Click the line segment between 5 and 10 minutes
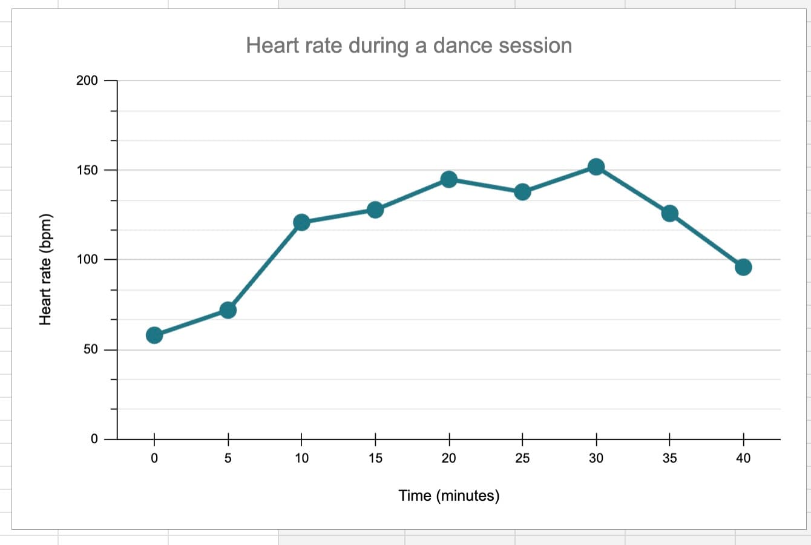 click(264, 266)
